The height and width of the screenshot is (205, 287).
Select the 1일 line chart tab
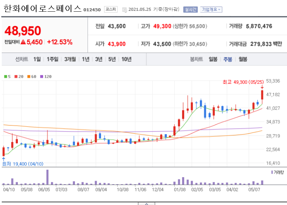click(37, 59)
